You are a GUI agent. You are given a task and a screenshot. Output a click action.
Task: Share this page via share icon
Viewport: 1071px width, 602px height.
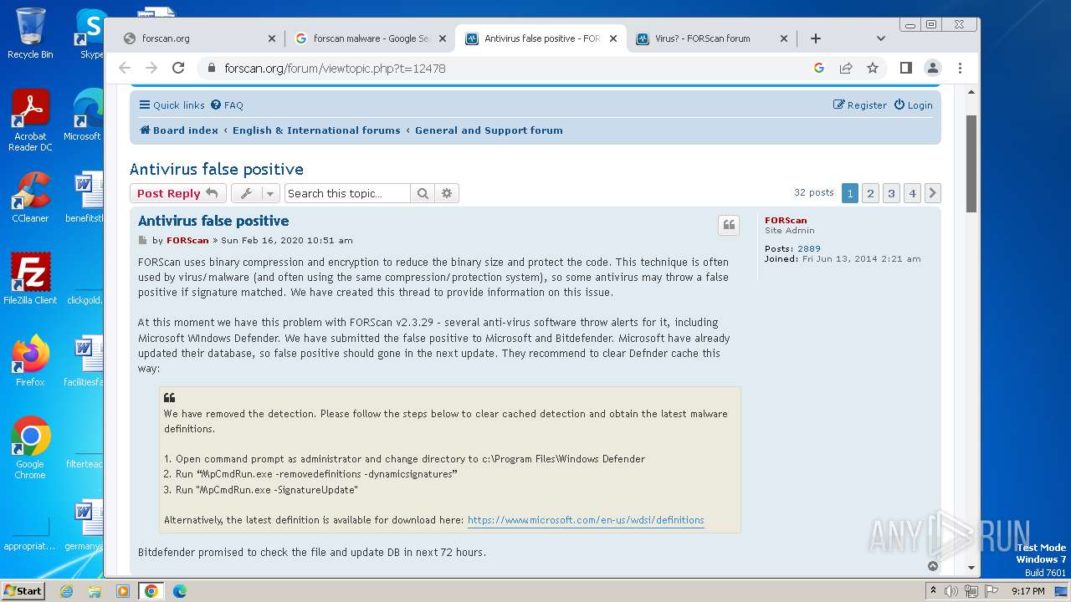coord(846,68)
